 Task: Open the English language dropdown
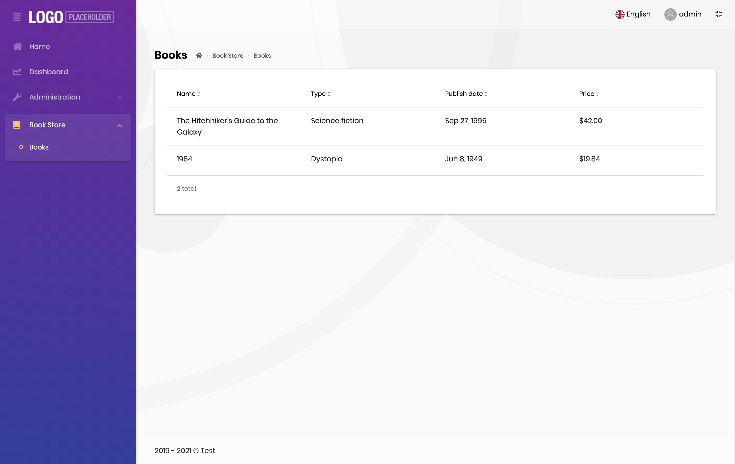click(x=638, y=14)
